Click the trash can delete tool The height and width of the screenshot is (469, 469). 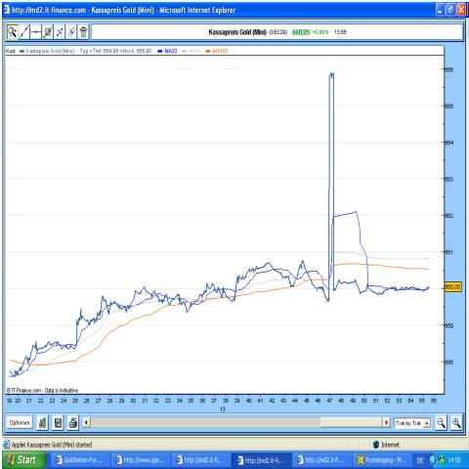pos(83,32)
